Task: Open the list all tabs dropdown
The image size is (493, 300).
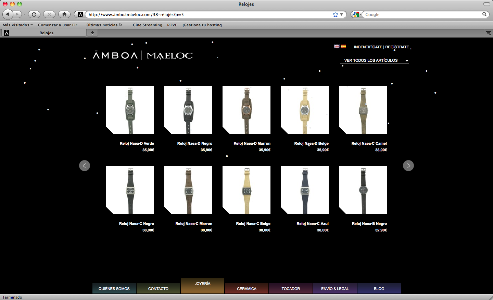Action: pos(489,33)
